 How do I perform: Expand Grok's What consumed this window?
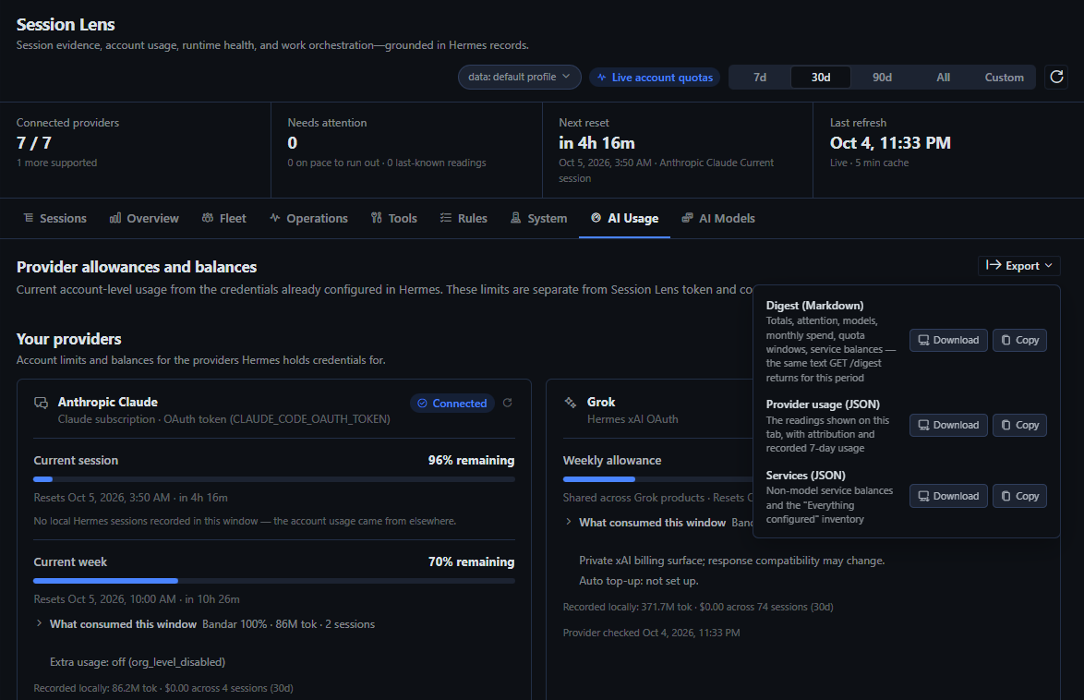(645, 523)
